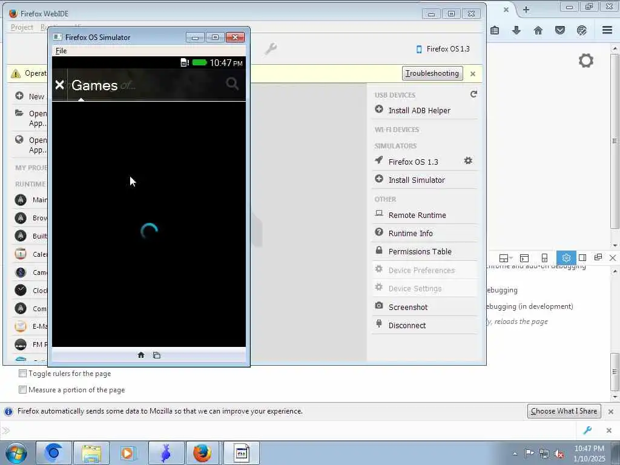Viewport: 620px width, 465px height.
Task: Open the devtools frame picker dropdown
Action: pyautogui.click(x=506, y=258)
